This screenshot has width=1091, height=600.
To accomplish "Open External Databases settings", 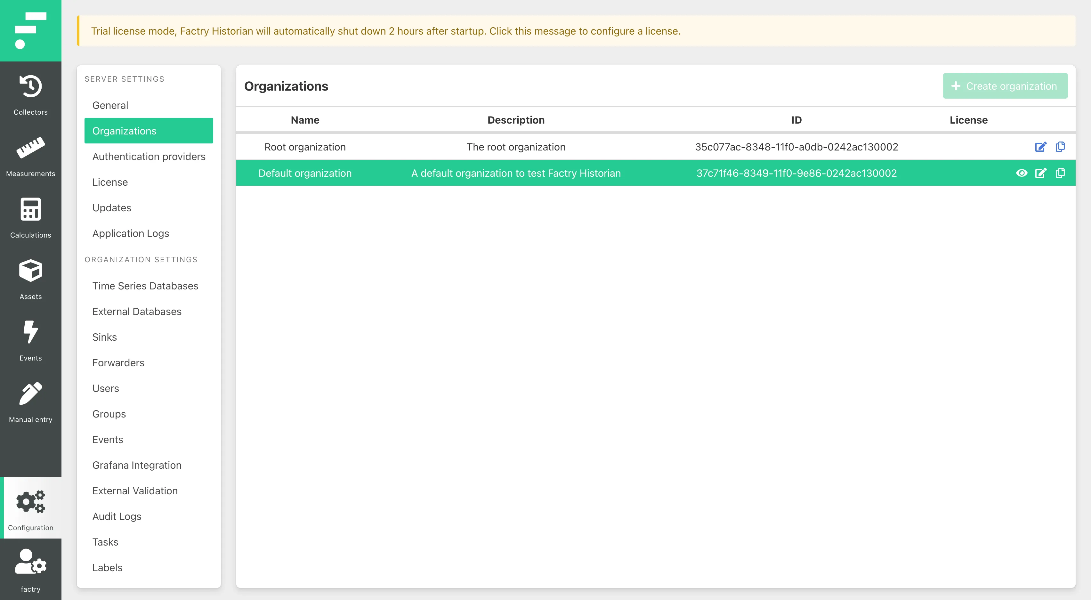I will click(x=149, y=312).
